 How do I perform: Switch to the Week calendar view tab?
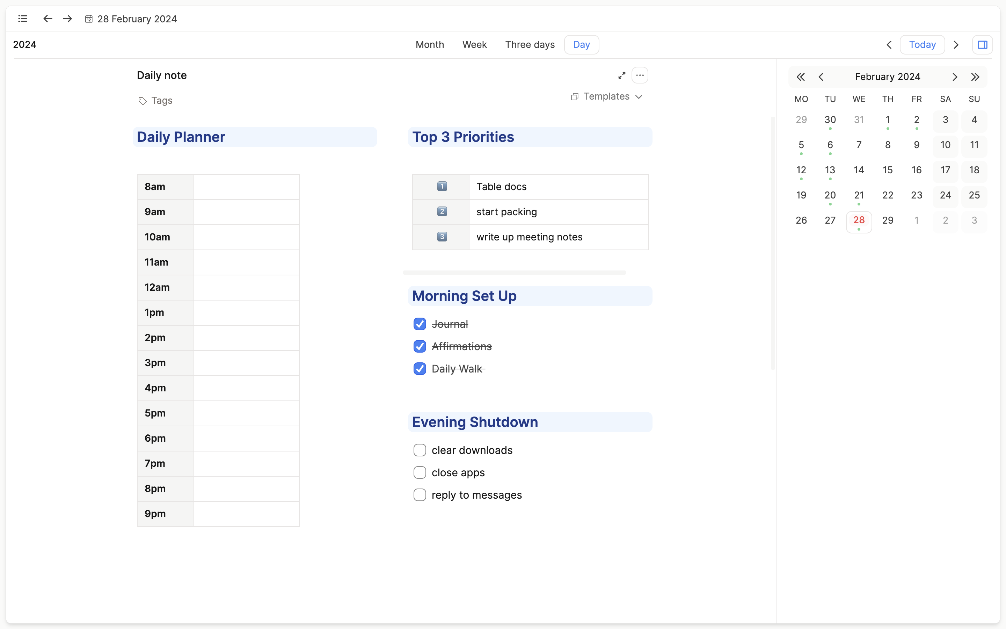(474, 44)
